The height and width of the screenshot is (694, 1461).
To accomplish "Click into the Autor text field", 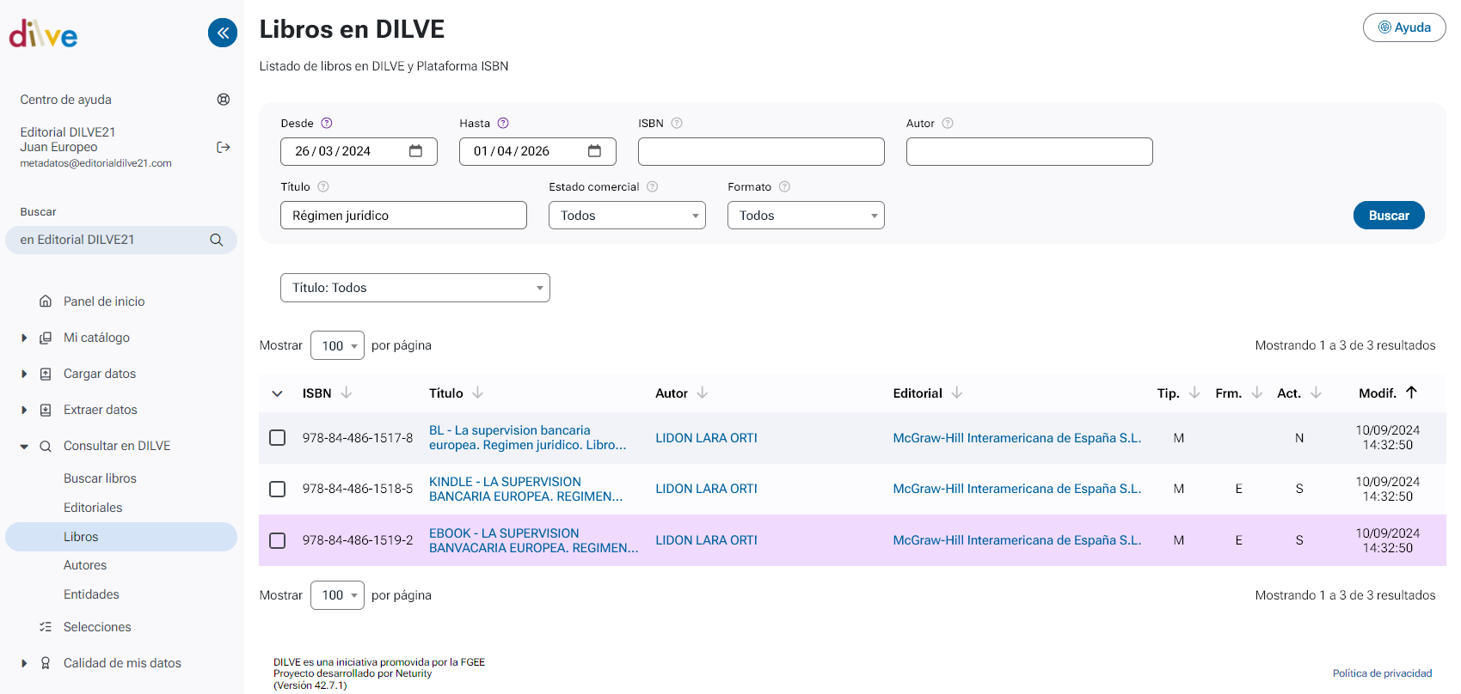I will pos(1028,152).
